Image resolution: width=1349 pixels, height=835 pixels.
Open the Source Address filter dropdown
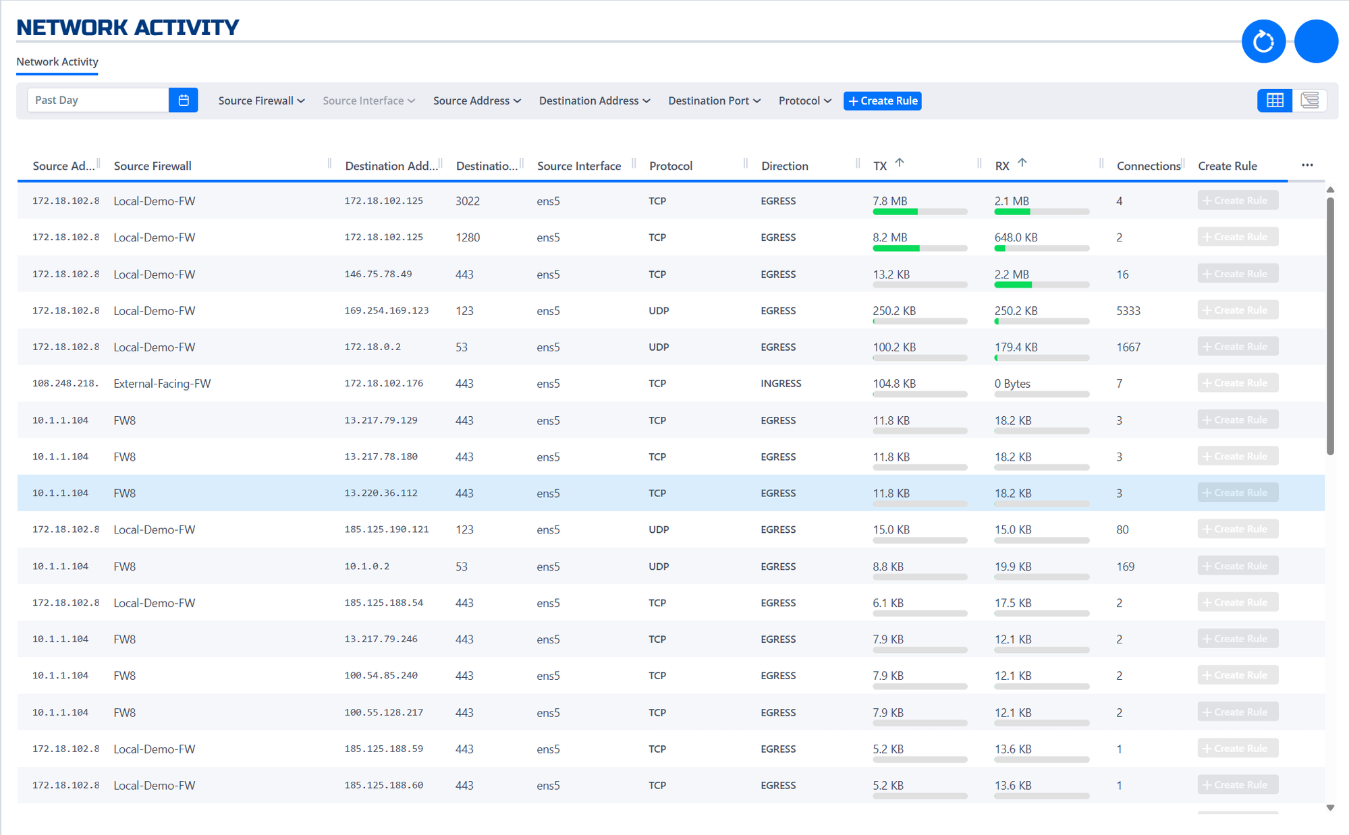pos(477,100)
